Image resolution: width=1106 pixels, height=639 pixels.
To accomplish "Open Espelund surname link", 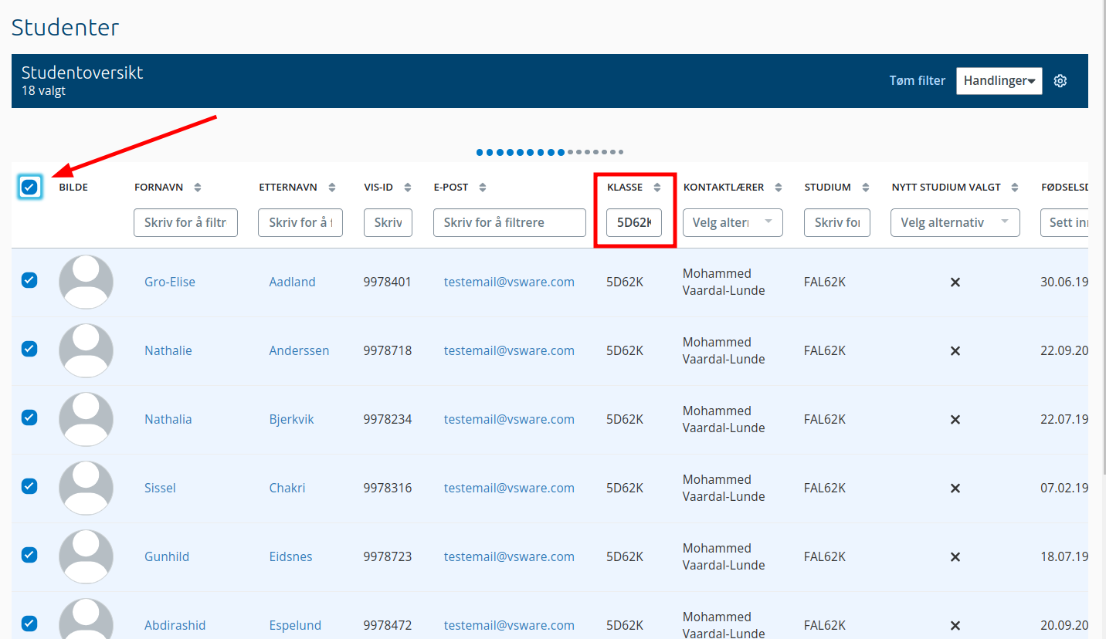I will pyautogui.click(x=295, y=625).
